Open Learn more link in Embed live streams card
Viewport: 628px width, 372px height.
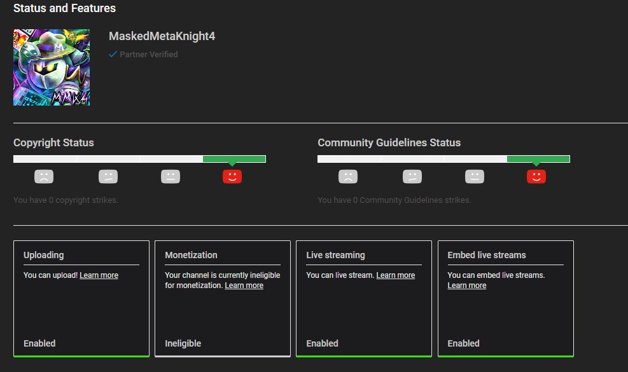point(467,285)
